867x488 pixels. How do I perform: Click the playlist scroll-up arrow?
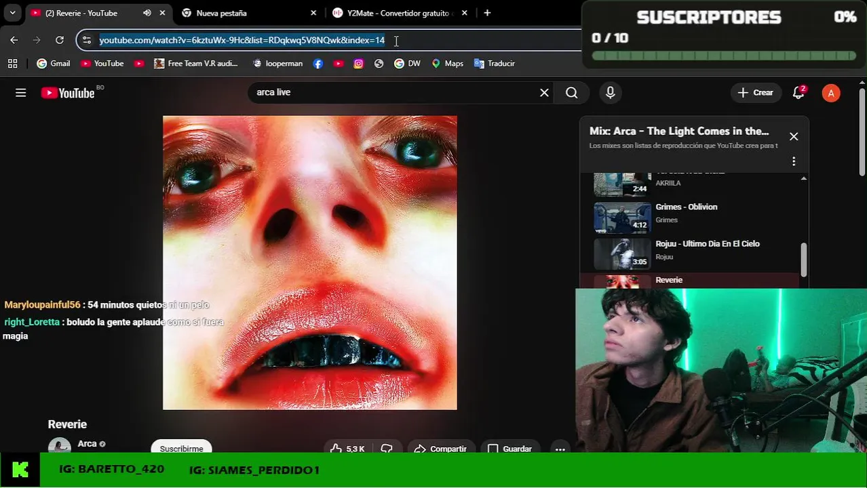click(x=804, y=178)
